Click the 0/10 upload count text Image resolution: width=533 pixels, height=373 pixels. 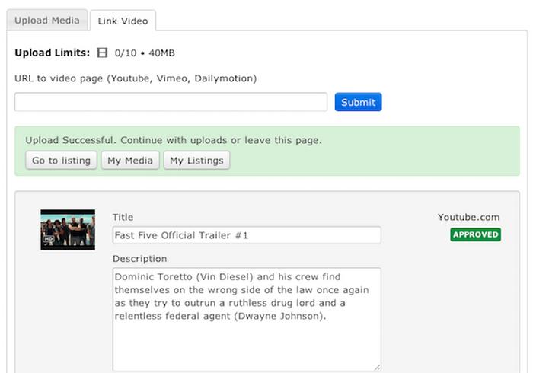(126, 53)
